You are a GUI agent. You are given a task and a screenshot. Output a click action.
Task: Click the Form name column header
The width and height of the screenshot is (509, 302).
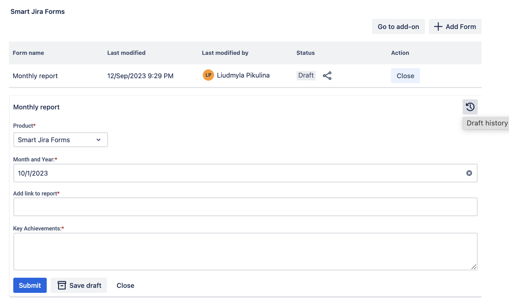[28, 53]
